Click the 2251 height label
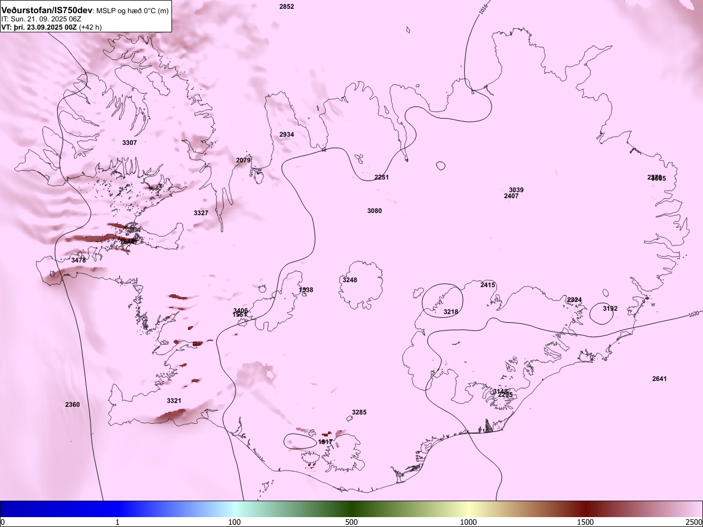Screen dimensions: 703x527 (x=382, y=177)
